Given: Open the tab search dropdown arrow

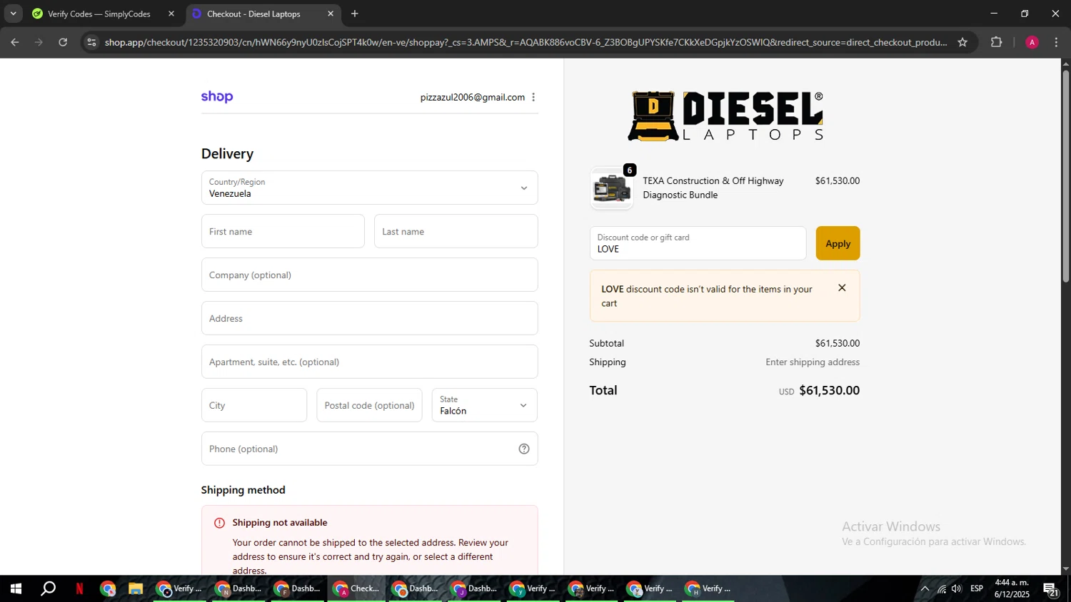Looking at the screenshot, I should point(13,14).
